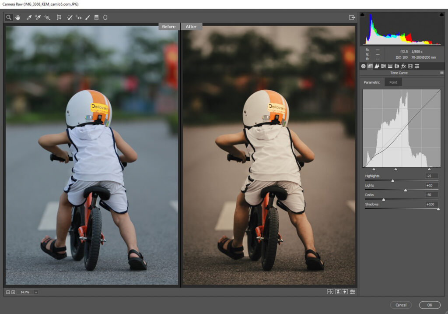Select the Radial Filter tool

point(105,18)
